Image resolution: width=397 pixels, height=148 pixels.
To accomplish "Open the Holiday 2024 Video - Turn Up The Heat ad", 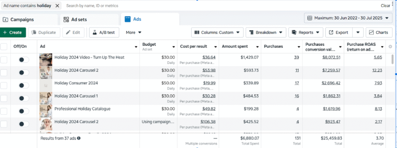I will coord(90,57).
